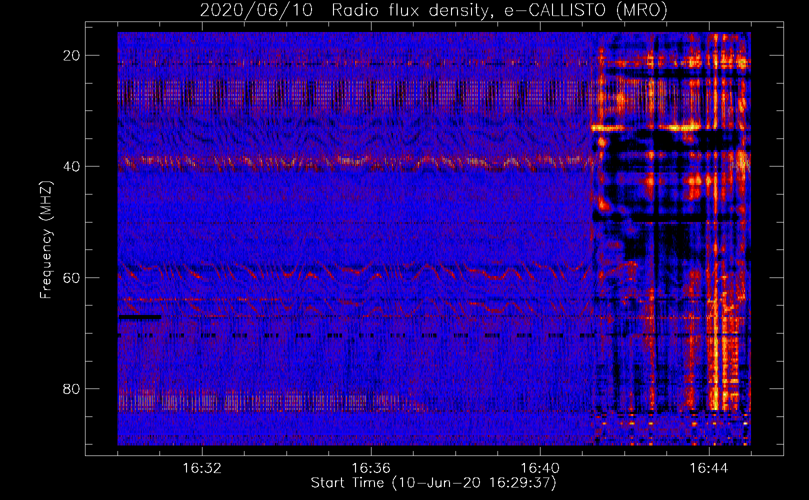Click the '16:36' time tick label
The height and width of the screenshot is (500, 809).
point(371,468)
